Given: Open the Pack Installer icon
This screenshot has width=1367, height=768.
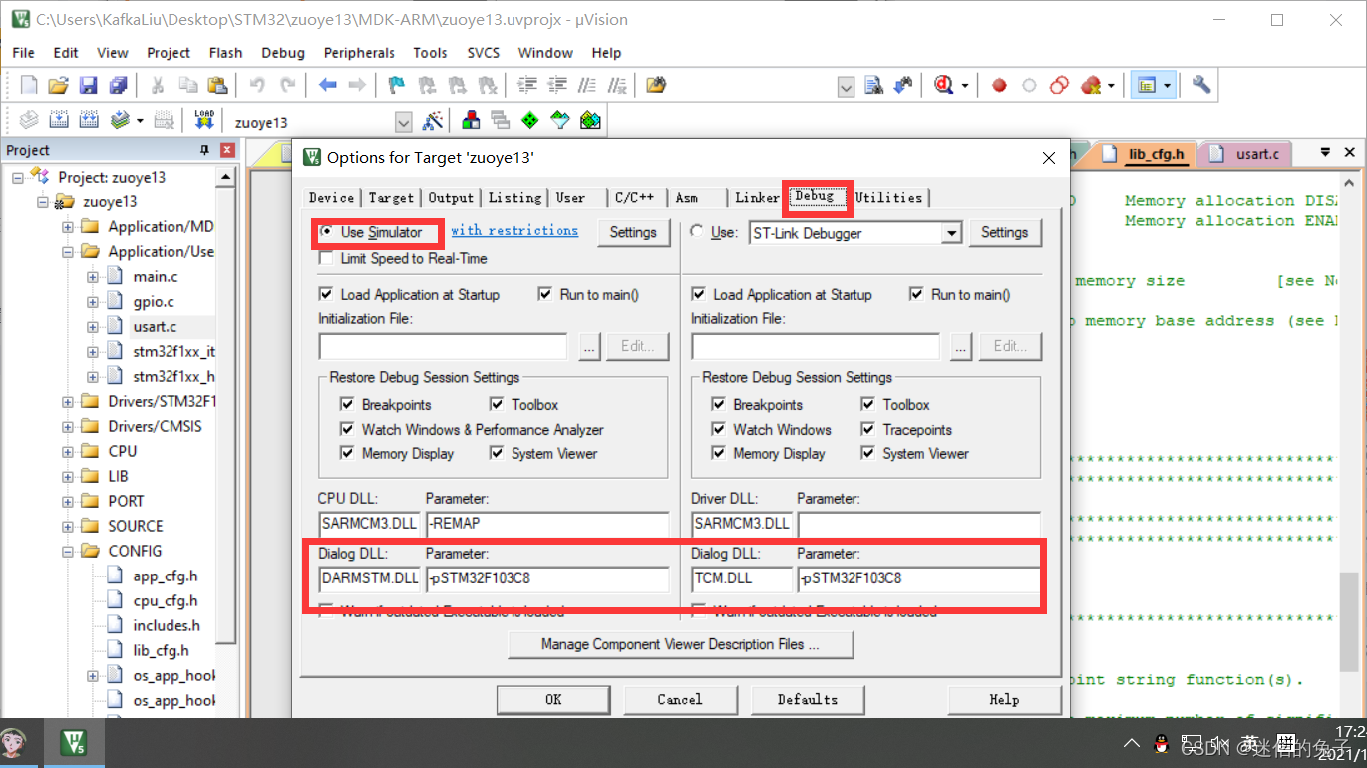Looking at the screenshot, I should click(590, 121).
